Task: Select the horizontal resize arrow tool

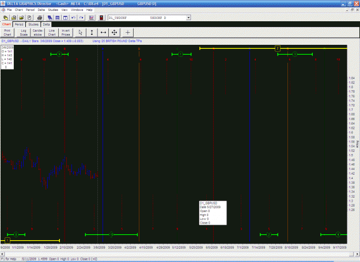Action: pyautogui.click(x=103, y=33)
